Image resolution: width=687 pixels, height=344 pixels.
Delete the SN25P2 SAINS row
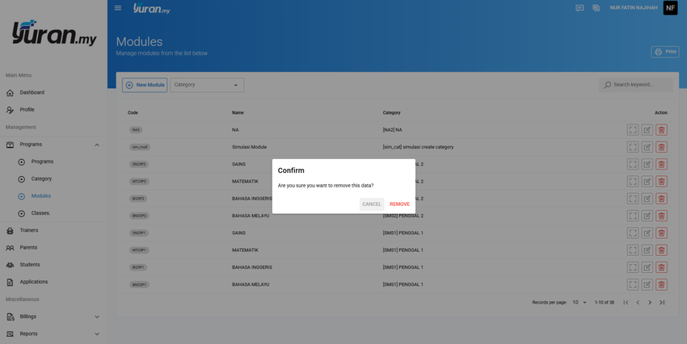(662, 164)
